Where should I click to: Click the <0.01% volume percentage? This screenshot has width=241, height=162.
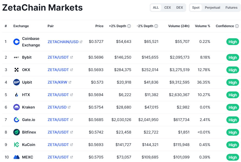(204, 132)
